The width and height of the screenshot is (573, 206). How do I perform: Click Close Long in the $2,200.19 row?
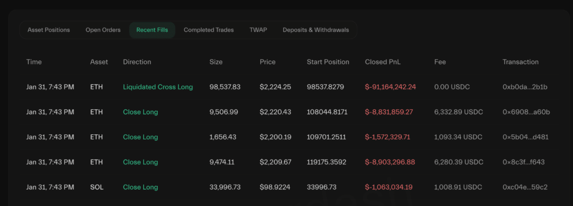[x=140, y=137]
